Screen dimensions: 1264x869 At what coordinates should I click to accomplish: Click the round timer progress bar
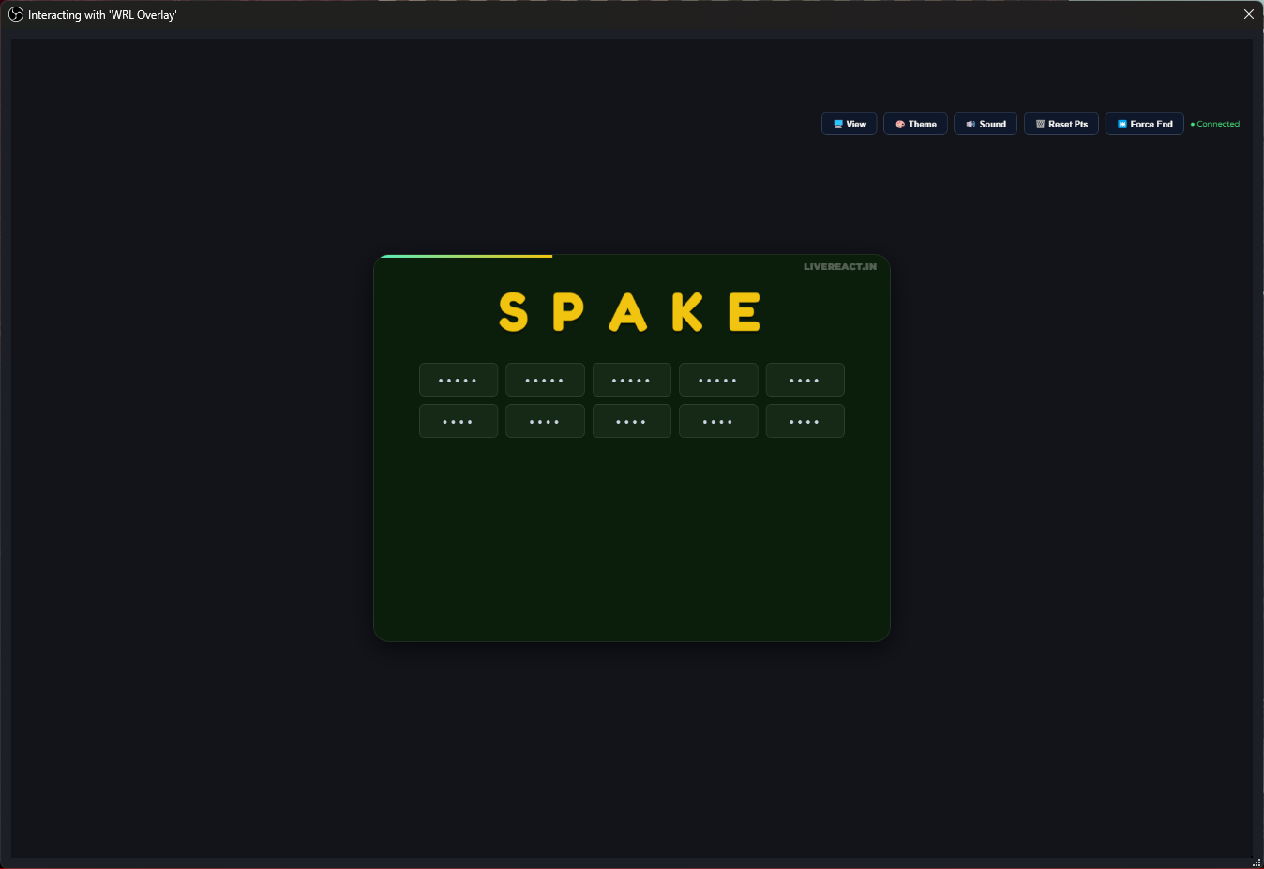coord(465,256)
